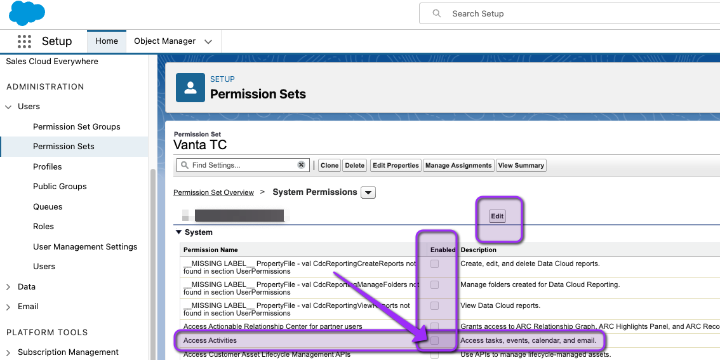720x360 pixels.
Task: Open the Object Manager tab
Action: click(x=164, y=41)
